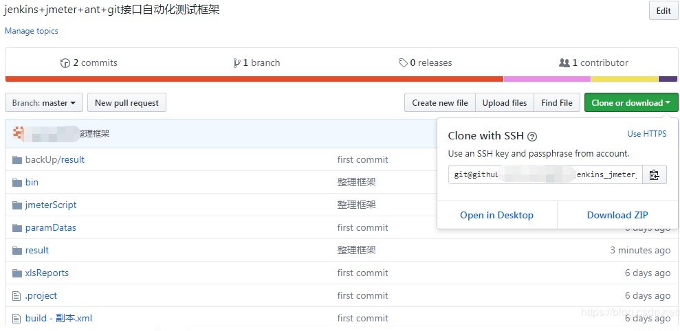Click '6 days ago' on xlsReports row
The width and height of the screenshot is (680, 331).
coord(648,273)
